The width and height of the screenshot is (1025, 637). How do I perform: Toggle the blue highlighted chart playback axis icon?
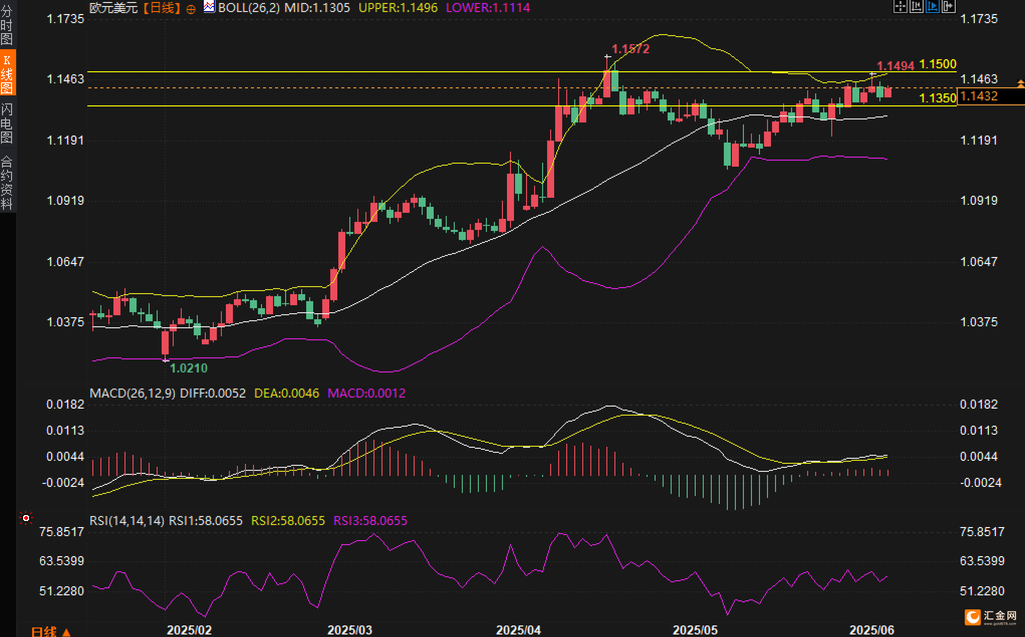[932, 6]
